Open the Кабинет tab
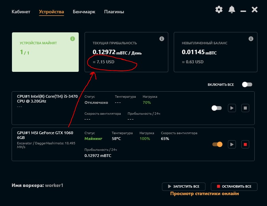 tap(21, 12)
